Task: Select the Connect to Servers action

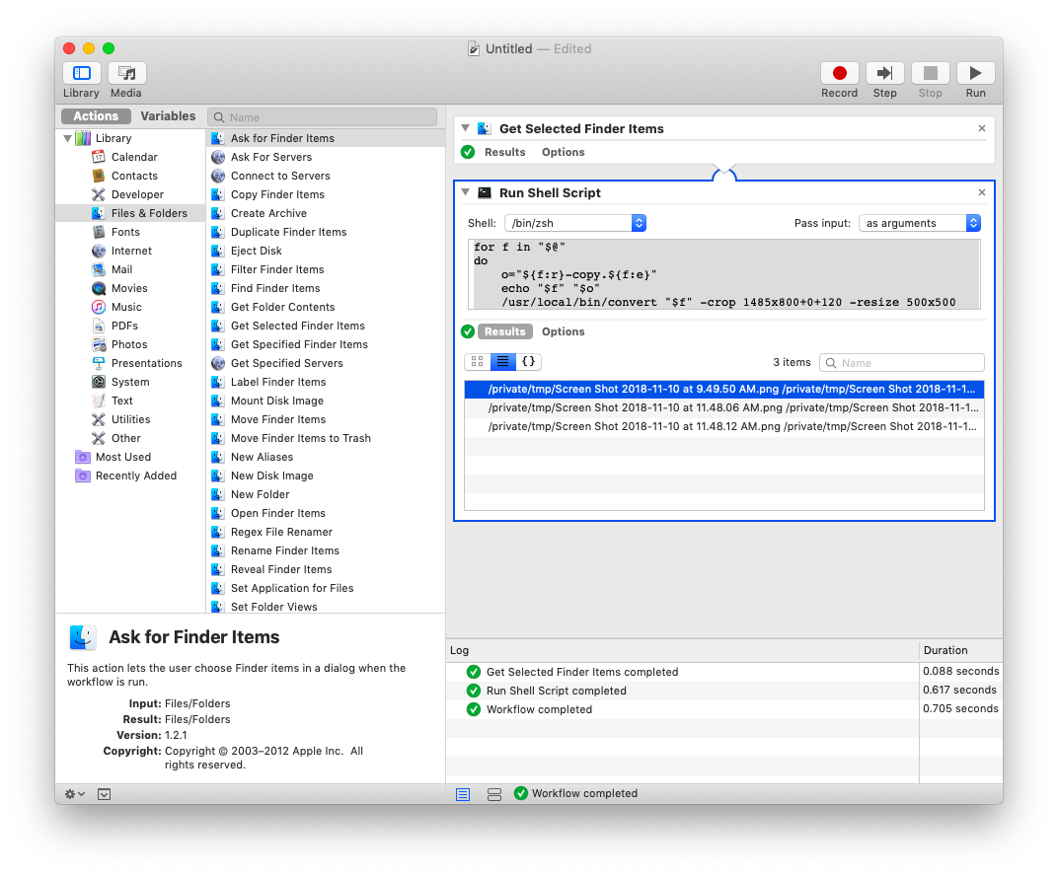Action: (x=326, y=176)
